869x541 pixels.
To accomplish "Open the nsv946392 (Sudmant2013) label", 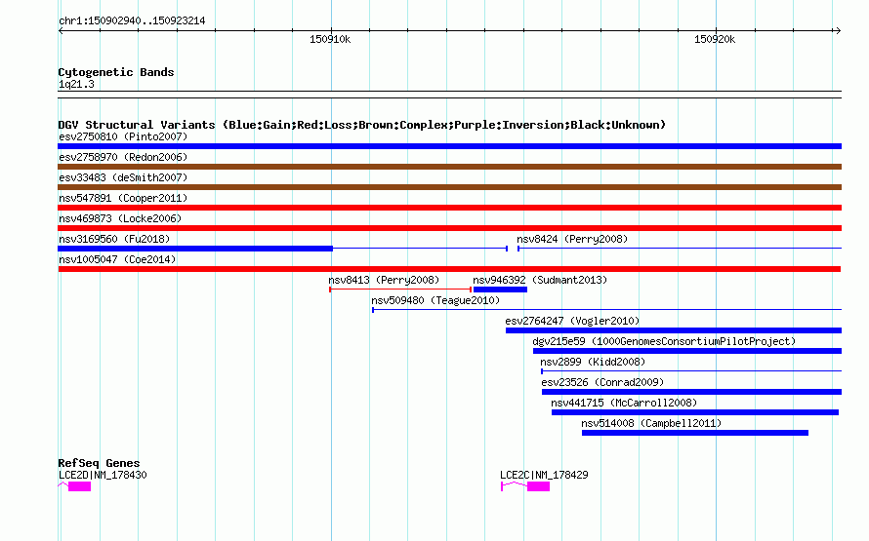I will click(x=540, y=280).
